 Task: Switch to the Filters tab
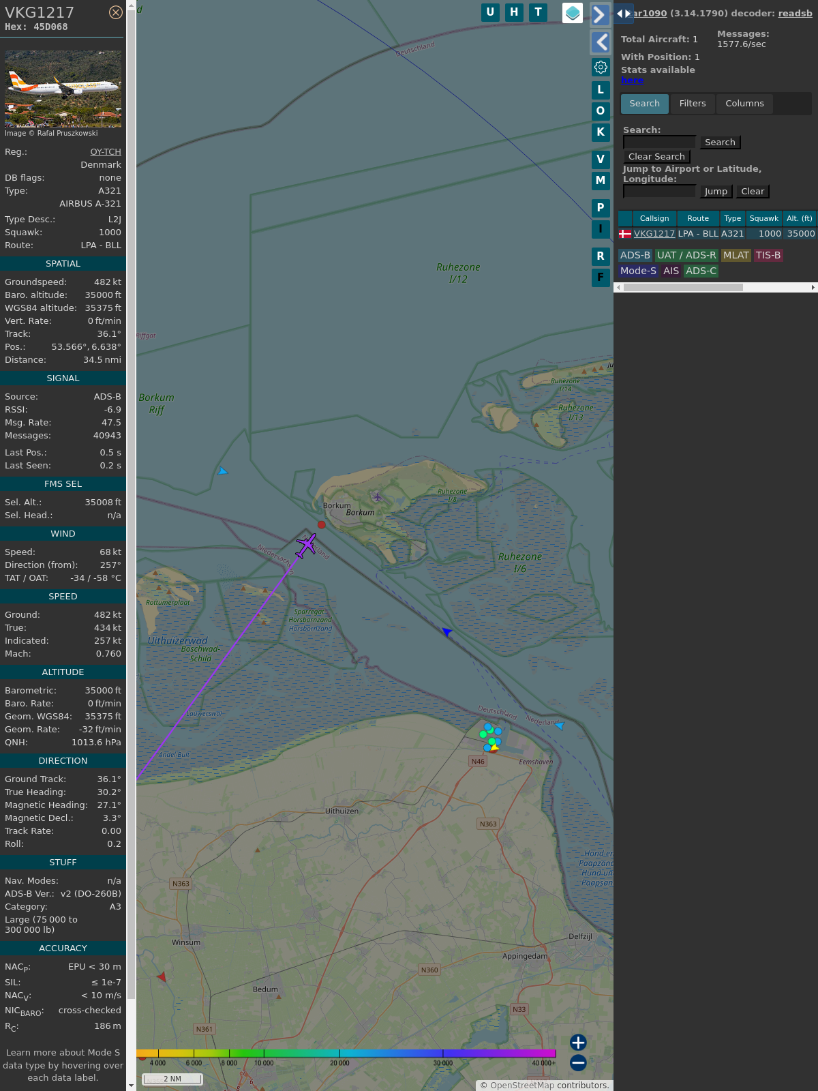693,104
